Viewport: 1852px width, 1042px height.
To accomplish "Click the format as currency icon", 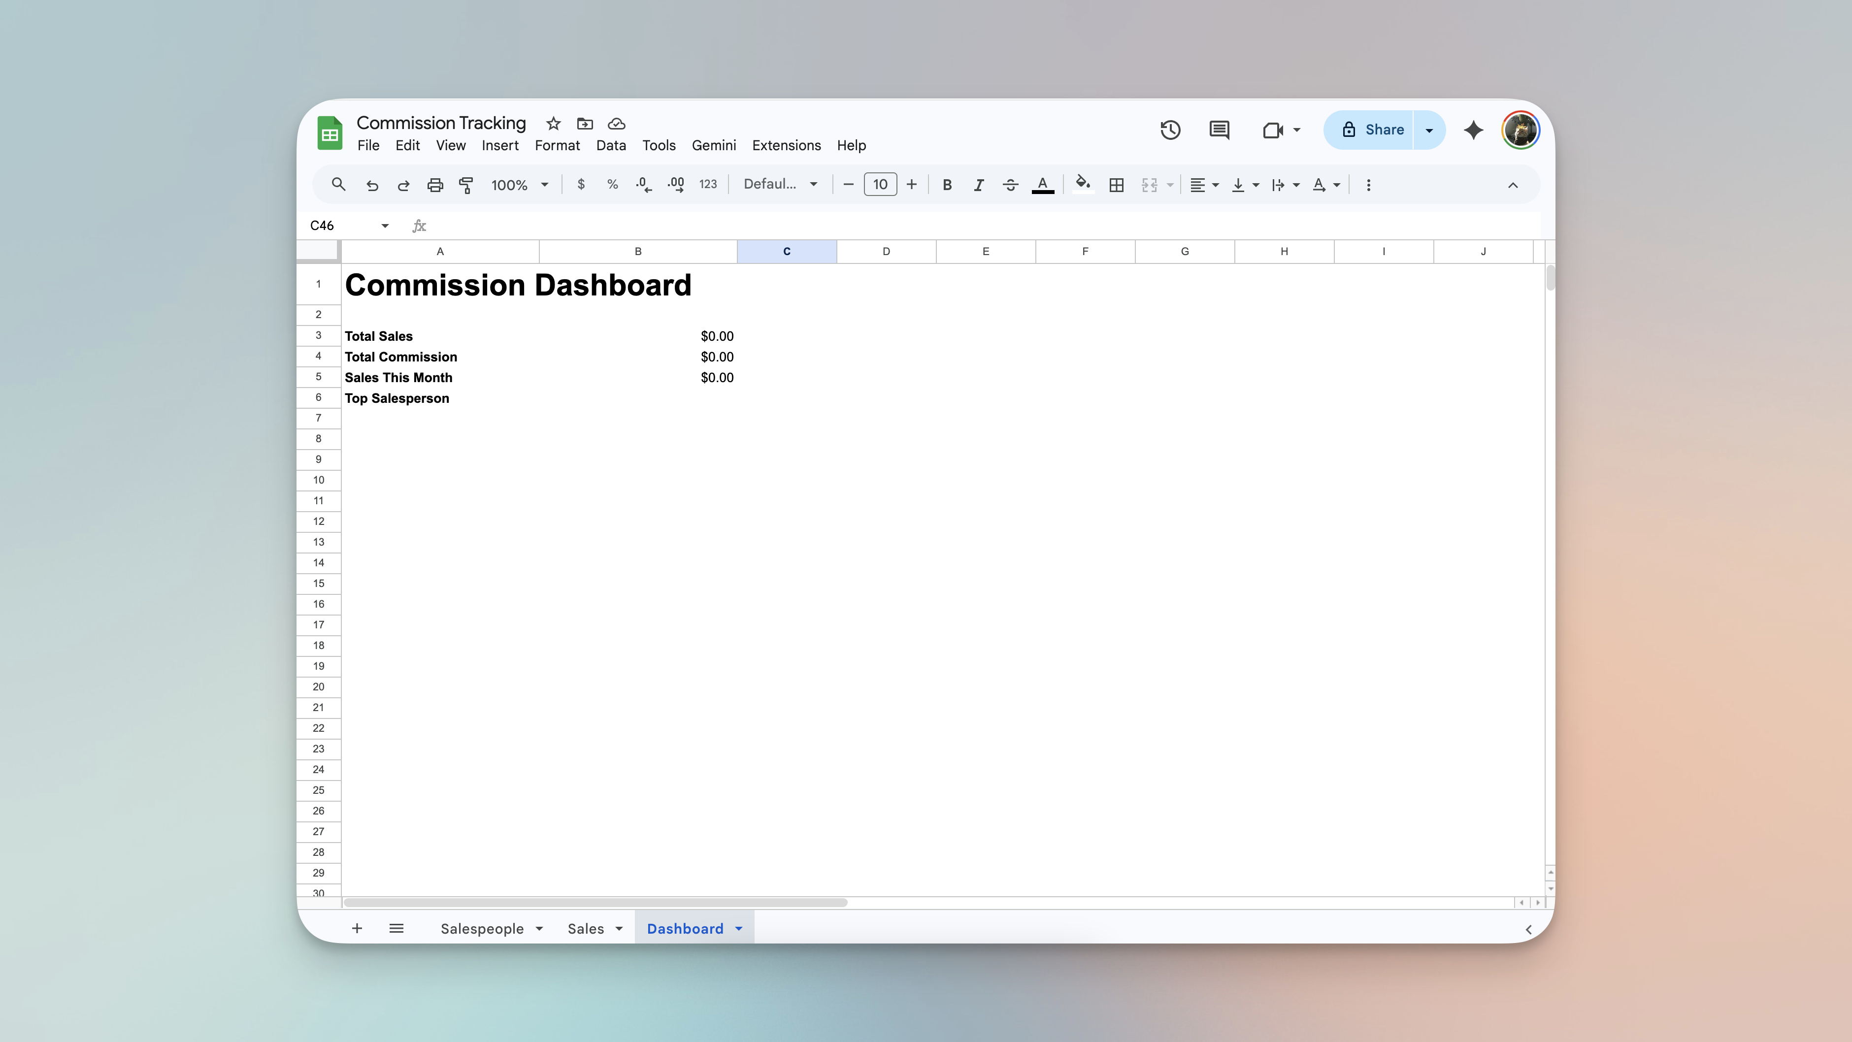I will pos(581,185).
